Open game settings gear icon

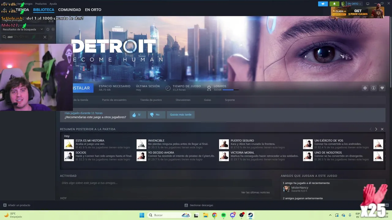coord(365,88)
